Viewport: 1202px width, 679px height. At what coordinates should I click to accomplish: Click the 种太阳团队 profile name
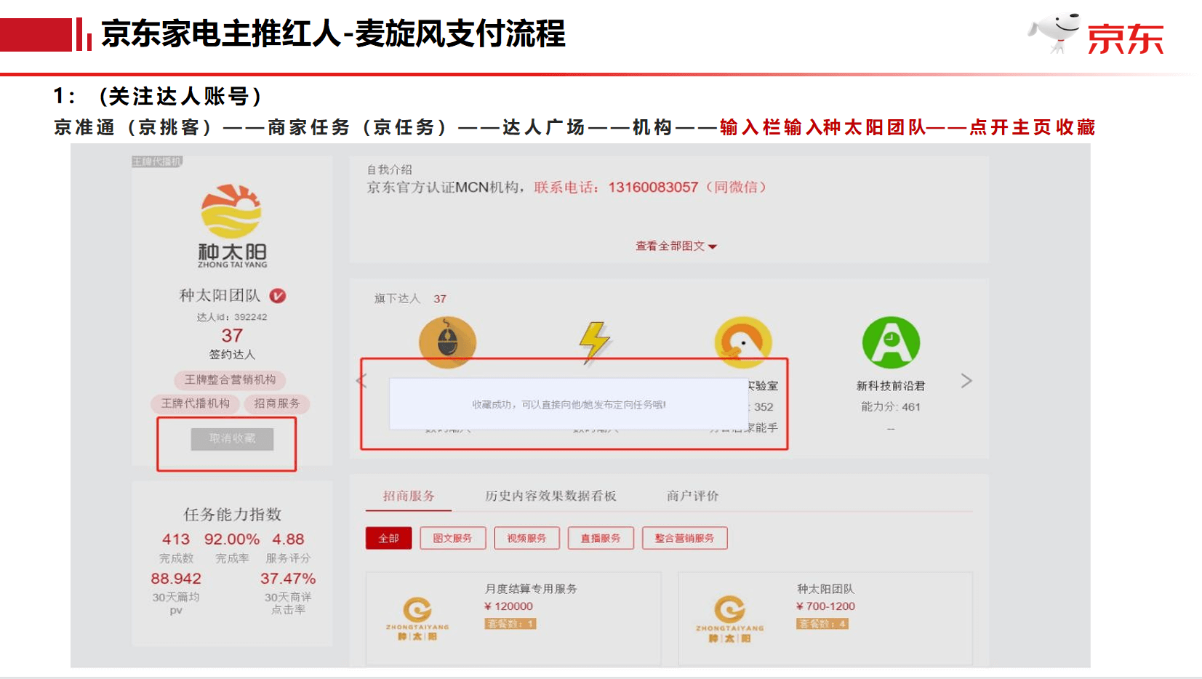pyautogui.click(x=220, y=296)
